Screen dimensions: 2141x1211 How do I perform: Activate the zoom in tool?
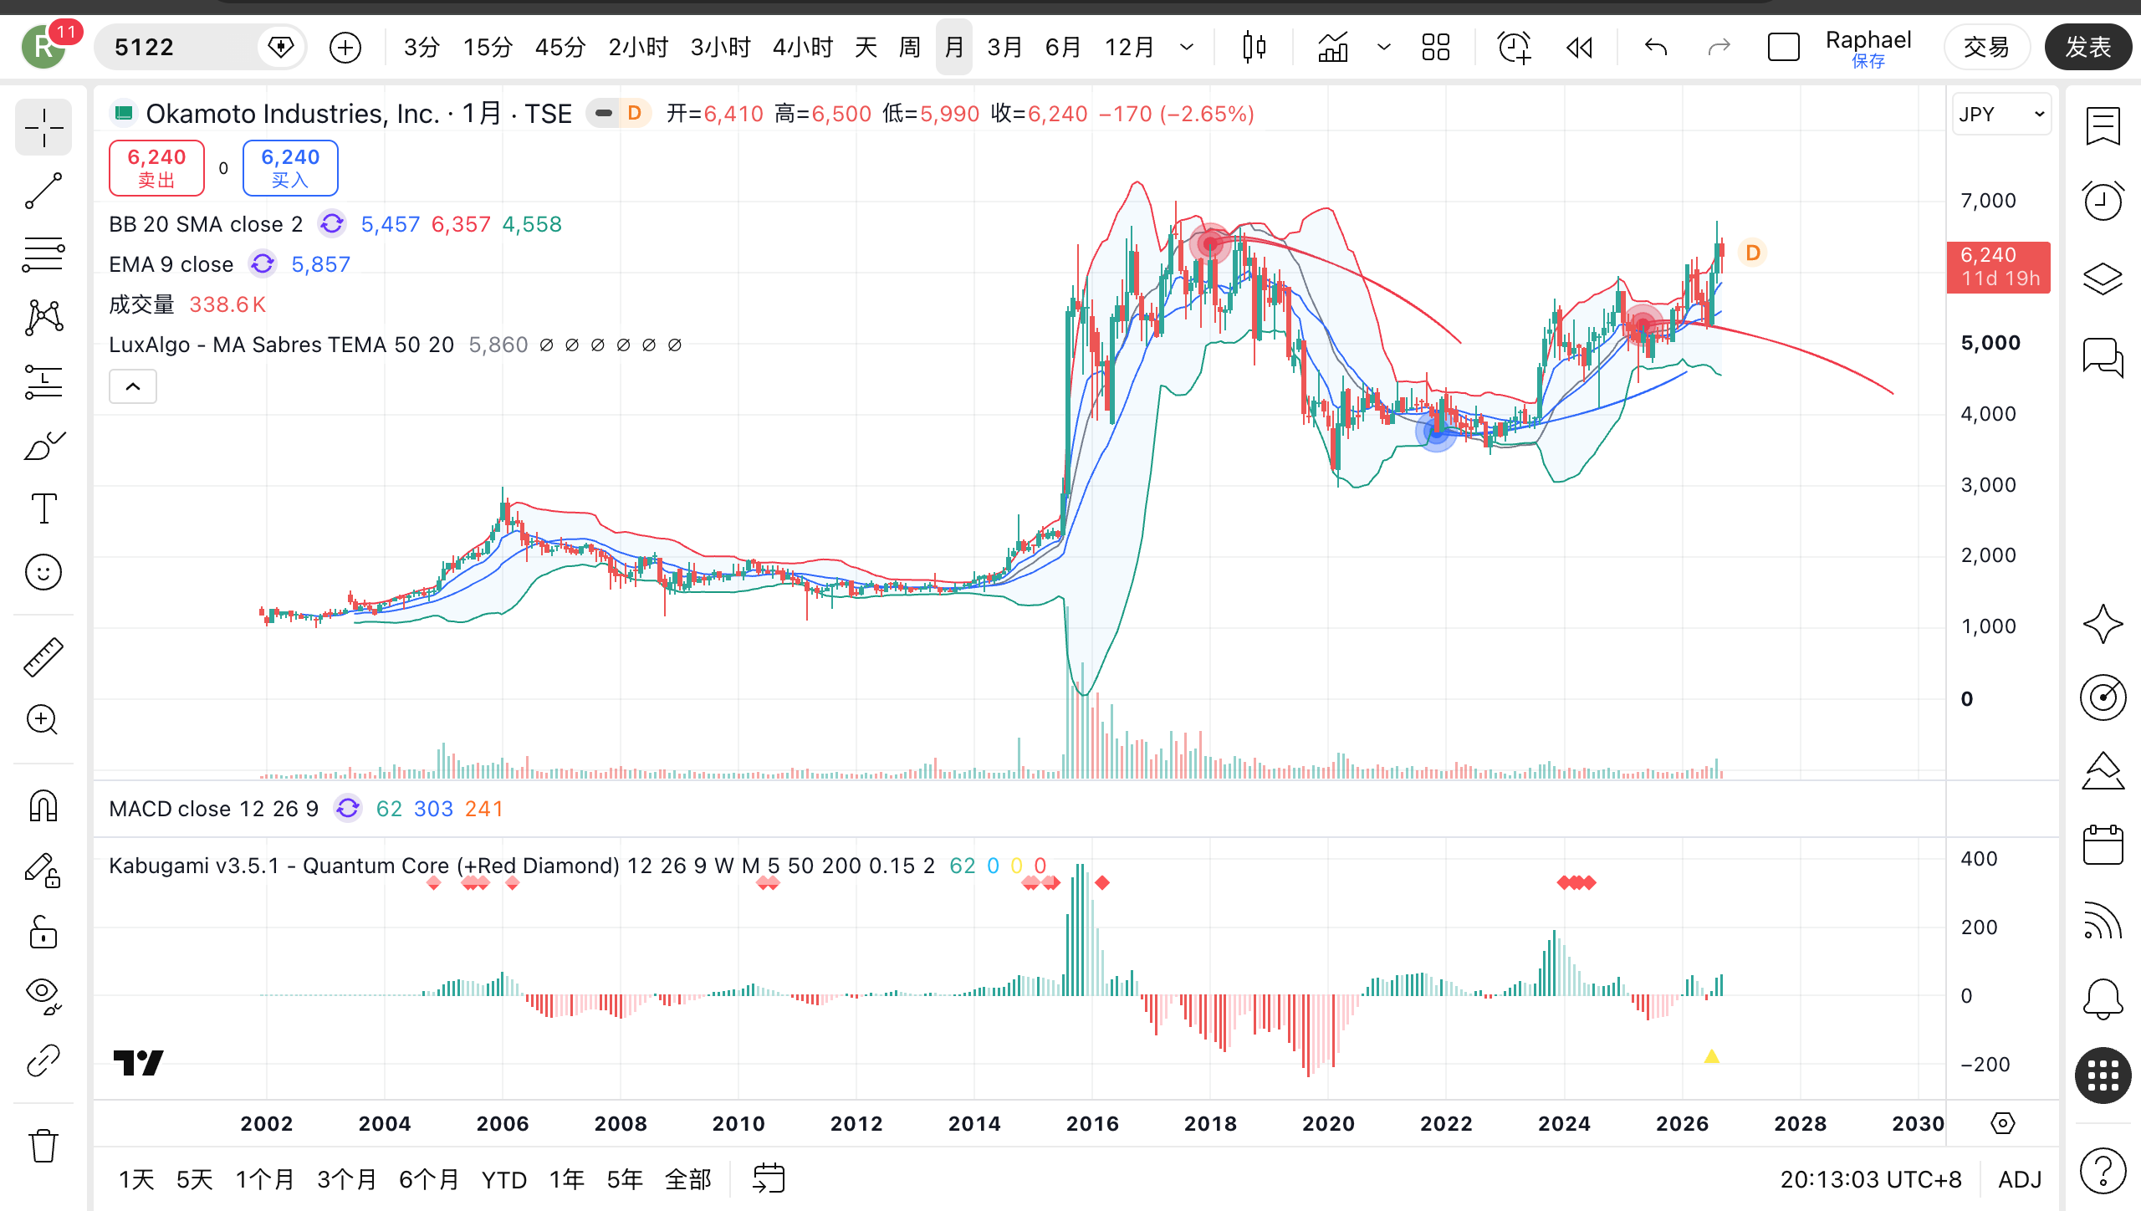(43, 720)
